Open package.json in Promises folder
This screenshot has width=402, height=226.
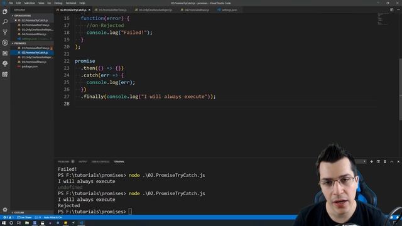pyautogui.click(x=32, y=67)
